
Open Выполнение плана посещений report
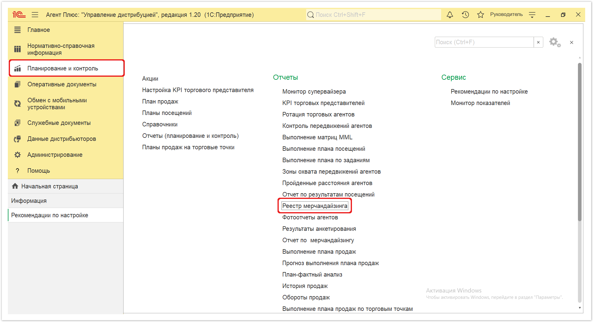(324, 149)
